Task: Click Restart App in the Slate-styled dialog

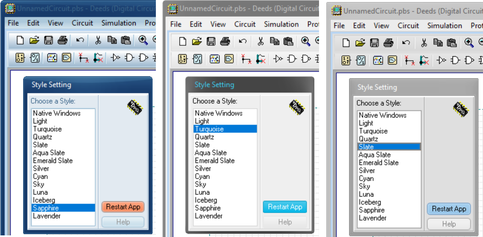Action: click(x=449, y=209)
